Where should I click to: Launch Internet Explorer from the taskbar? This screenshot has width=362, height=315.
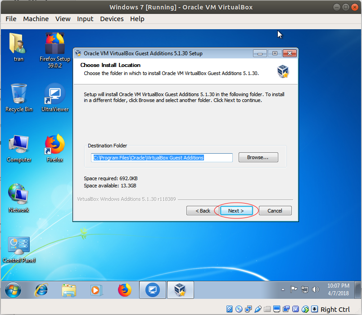point(41,290)
